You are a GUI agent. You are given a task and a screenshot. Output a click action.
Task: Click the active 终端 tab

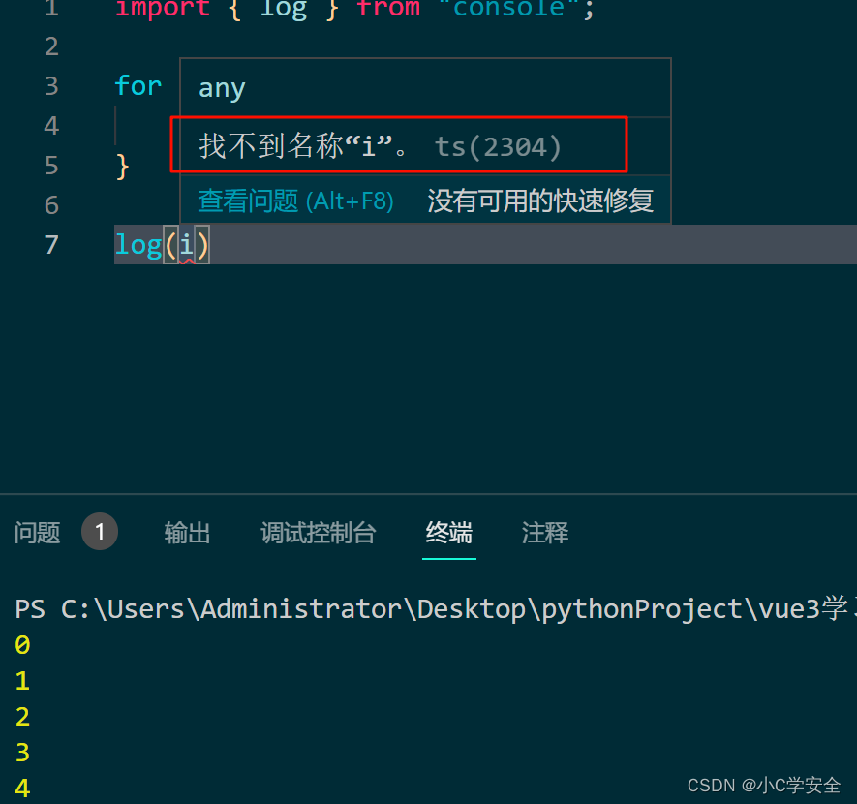pyautogui.click(x=448, y=533)
